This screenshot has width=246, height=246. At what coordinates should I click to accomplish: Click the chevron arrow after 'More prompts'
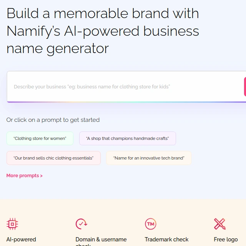pos(41,176)
